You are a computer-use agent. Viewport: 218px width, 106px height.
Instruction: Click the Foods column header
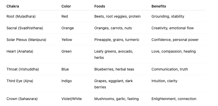coord(100,6)
